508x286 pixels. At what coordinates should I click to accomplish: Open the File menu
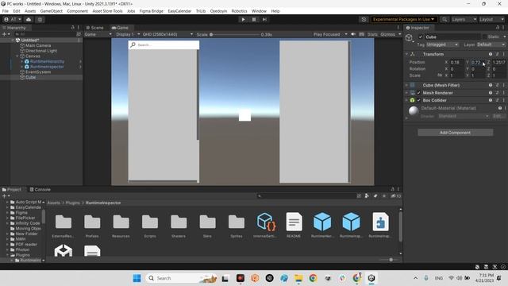tap(6, 11)
